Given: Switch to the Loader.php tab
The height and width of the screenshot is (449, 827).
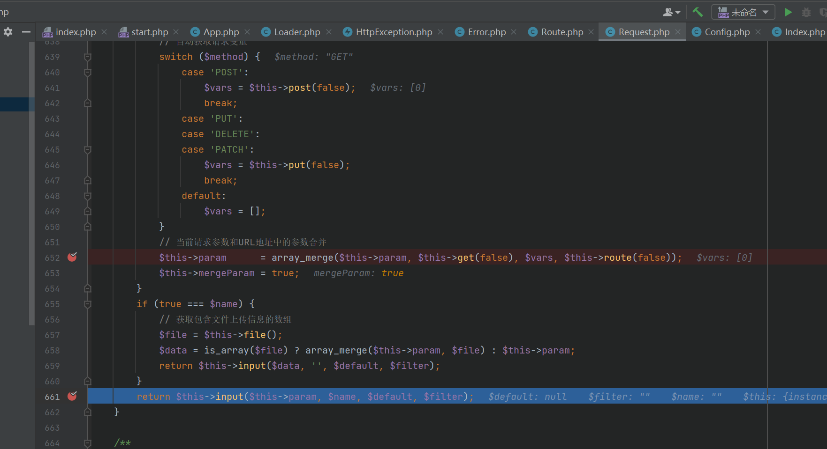Looking at the screenshot, I should pyautogui.click(x=297, y=32).
